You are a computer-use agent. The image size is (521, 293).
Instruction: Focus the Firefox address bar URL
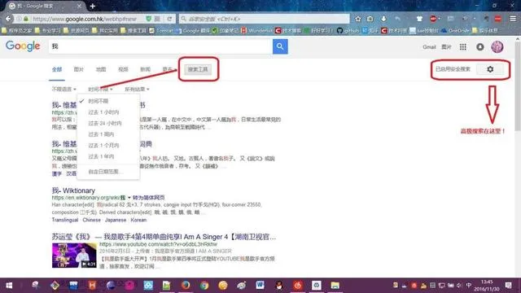coord(85,19)
